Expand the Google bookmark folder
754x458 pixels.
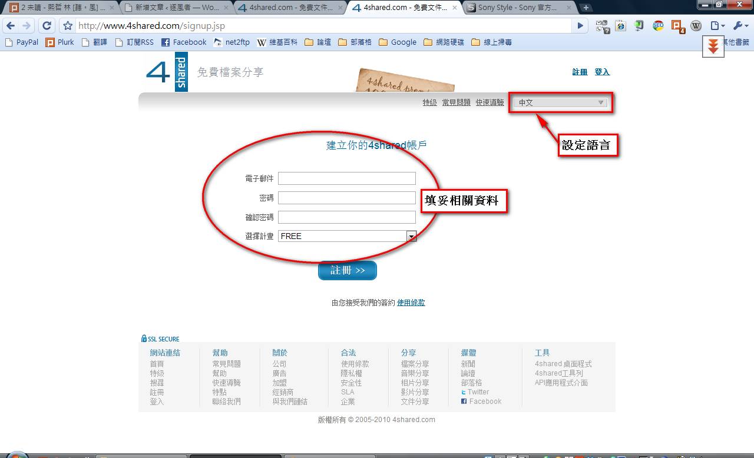pos(398,42)
